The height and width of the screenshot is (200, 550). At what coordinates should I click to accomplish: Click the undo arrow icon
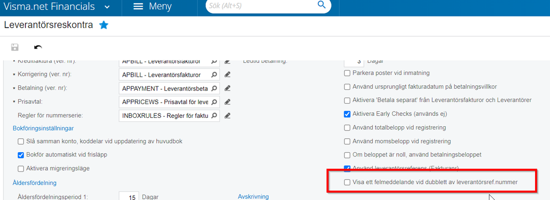tap(38, 47)
